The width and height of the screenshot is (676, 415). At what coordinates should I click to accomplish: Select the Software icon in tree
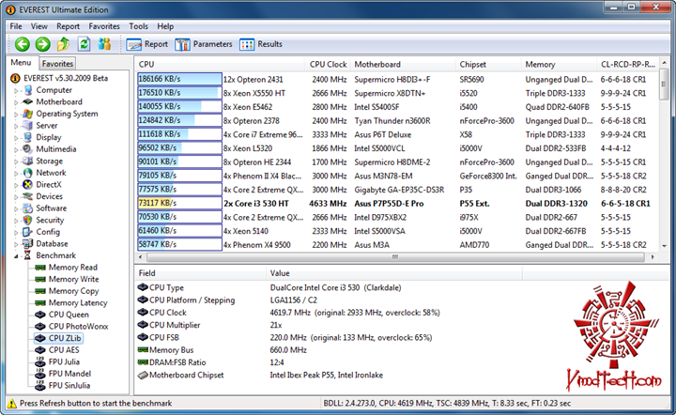(x=27, y=208)
